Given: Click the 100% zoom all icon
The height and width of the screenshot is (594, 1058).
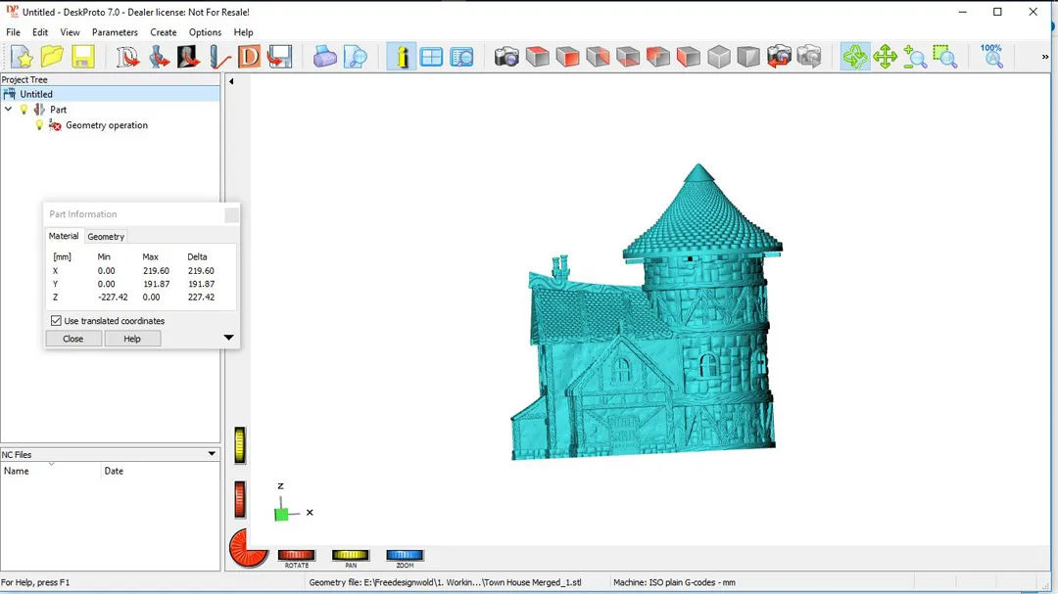Looking at the screenshot, I should pos(991,57).
